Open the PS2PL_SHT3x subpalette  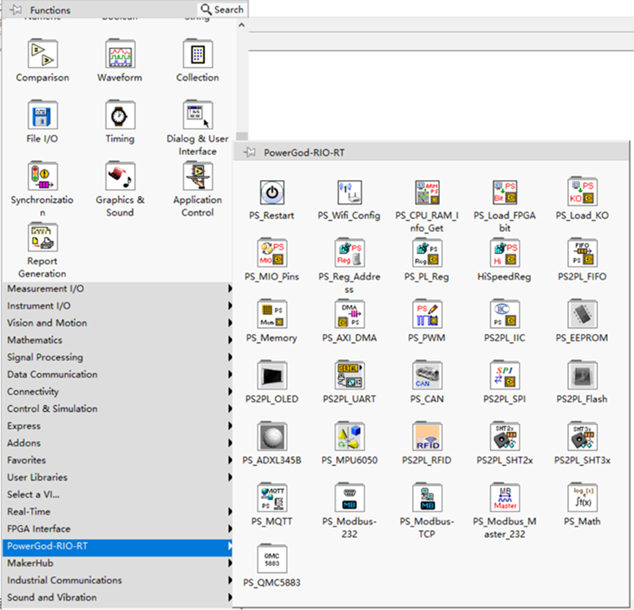(x=582, y=435)
